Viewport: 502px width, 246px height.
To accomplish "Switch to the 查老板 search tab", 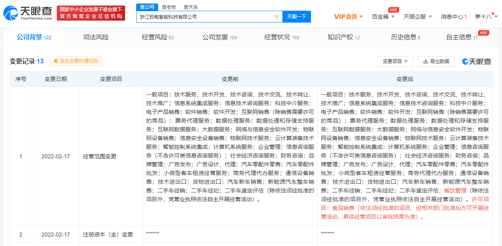I will [169, 7].
